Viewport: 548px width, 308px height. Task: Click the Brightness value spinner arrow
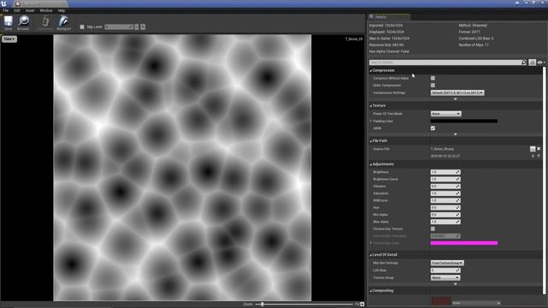point(457,172)
